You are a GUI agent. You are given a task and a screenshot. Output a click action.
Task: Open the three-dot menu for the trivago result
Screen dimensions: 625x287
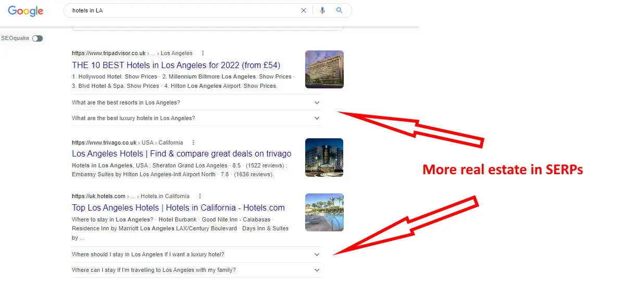(x=193, y=142)
